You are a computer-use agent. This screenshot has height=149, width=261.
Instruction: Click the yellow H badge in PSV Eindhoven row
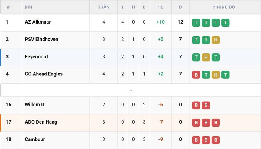pyautogui.click(x=216, y=40)
